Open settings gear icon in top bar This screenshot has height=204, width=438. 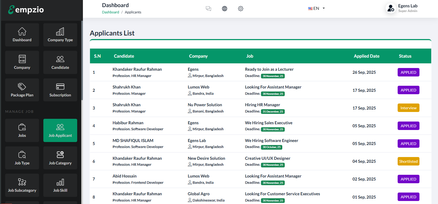tap(241, 8)
